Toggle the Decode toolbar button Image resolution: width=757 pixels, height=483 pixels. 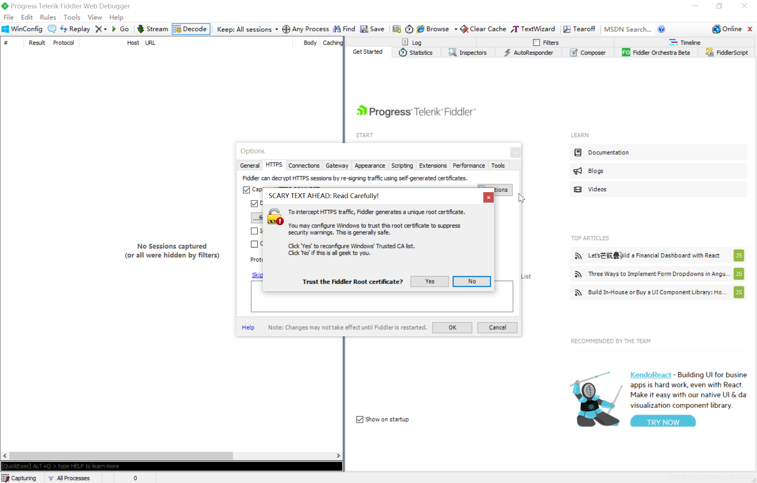(x=191, y=29)
